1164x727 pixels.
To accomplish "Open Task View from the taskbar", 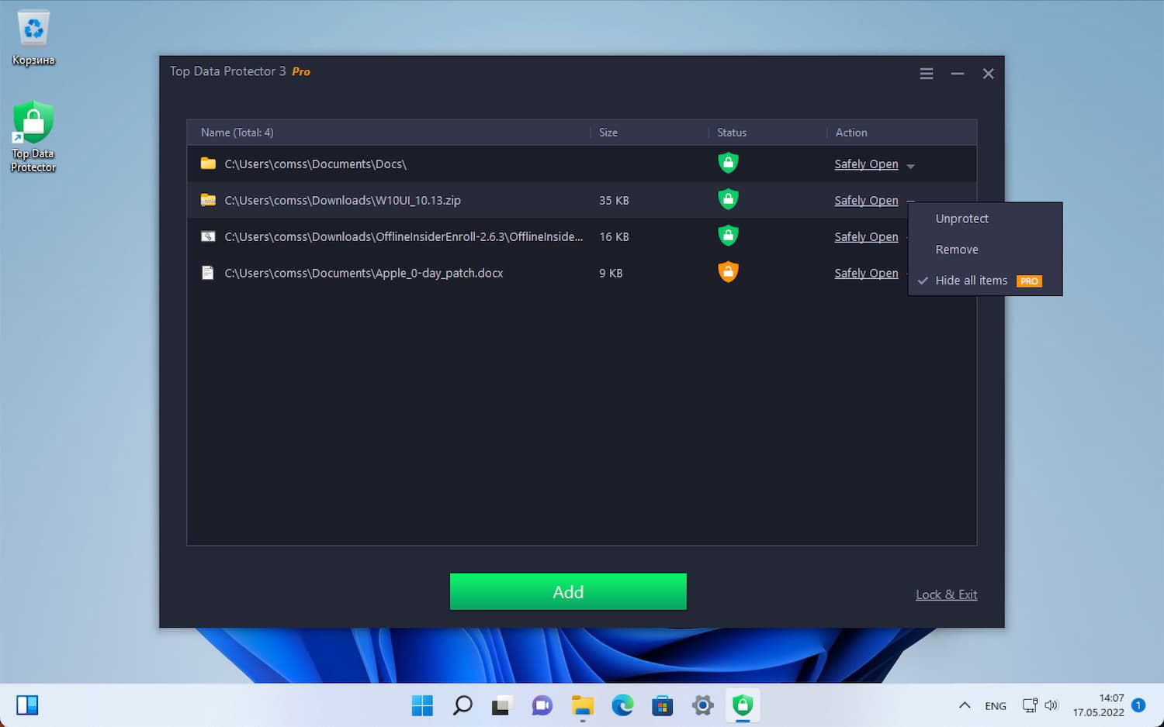I will click(502, 705).
